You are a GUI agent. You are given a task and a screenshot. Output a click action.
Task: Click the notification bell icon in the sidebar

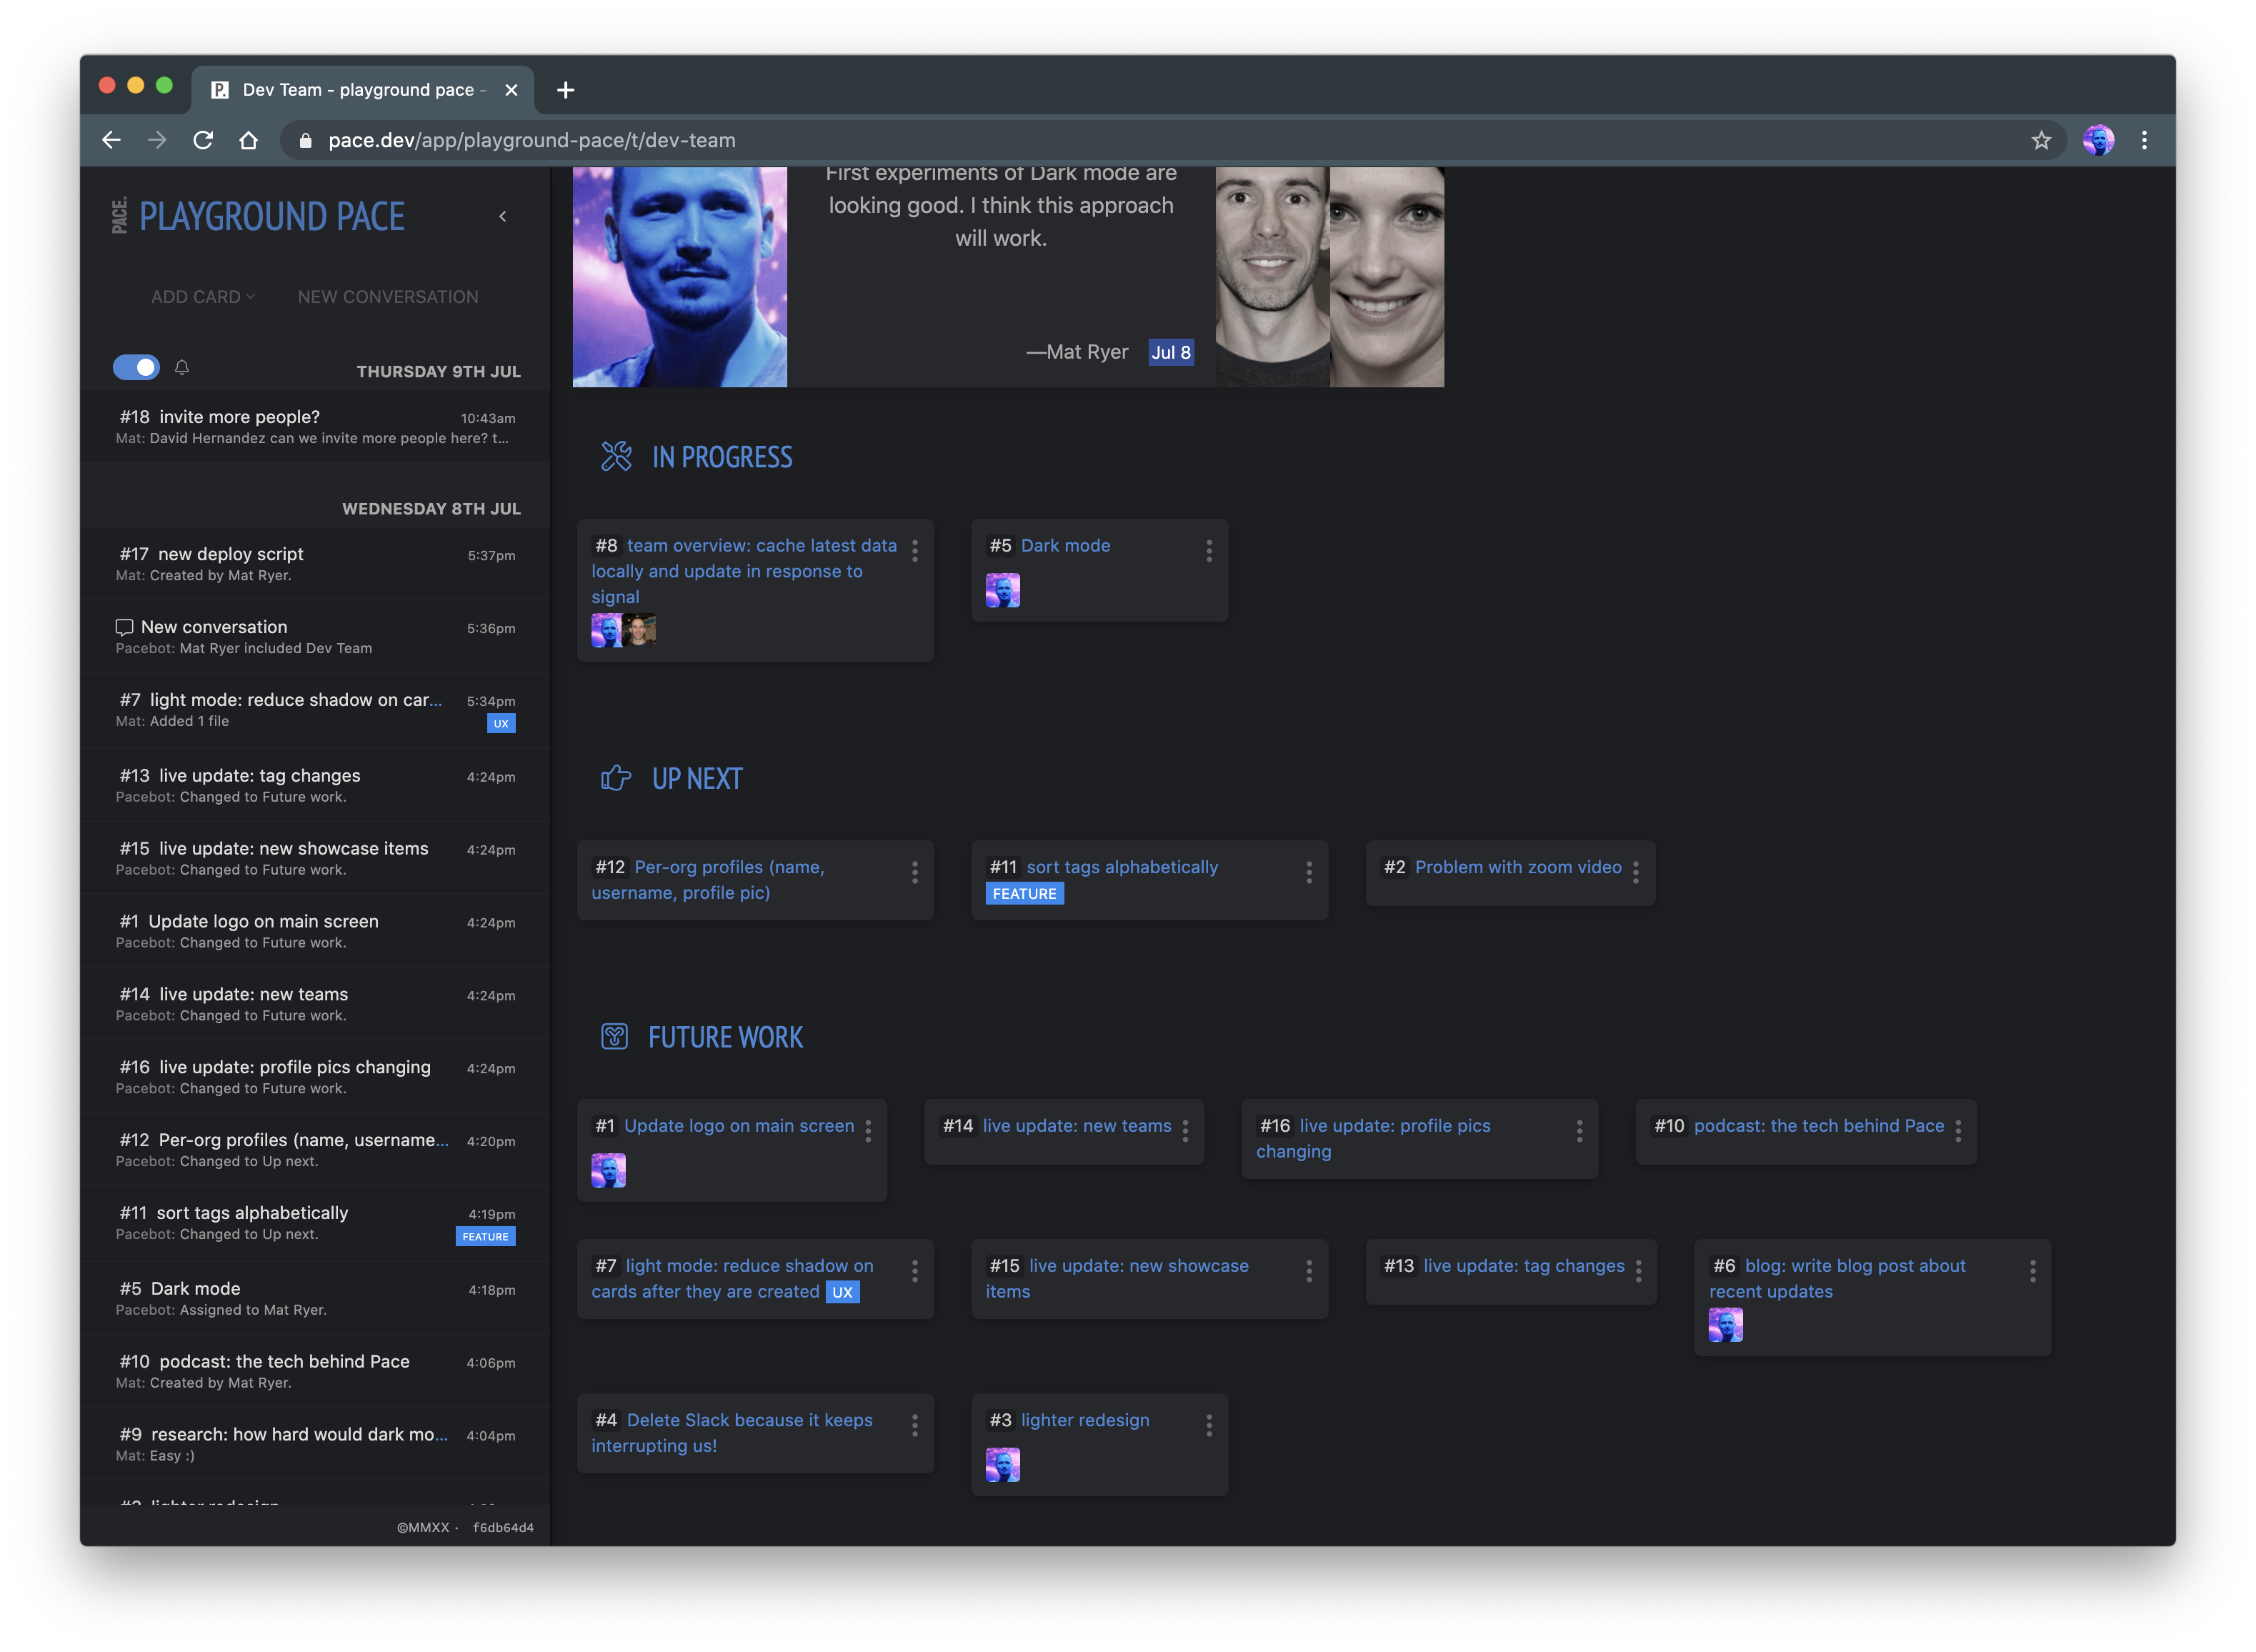[182, 368]
